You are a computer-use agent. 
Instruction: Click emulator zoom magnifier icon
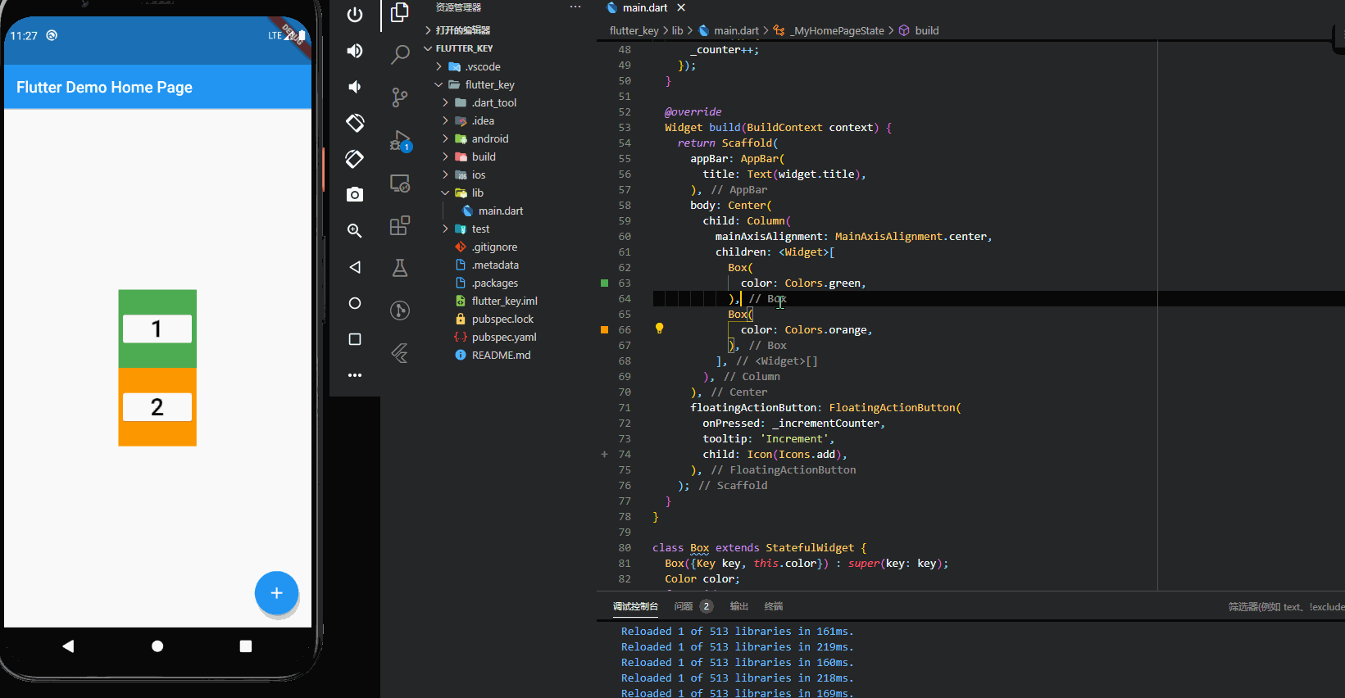click(x=354, y=231)
